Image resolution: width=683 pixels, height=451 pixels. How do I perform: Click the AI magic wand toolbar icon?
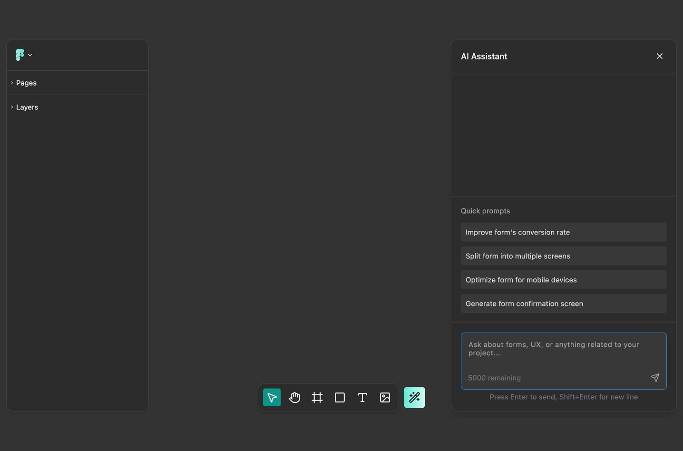coord(414,397)
